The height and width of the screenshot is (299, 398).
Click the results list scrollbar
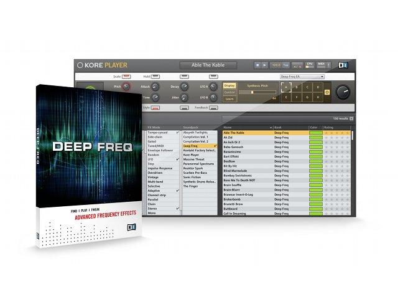pyautogui.click(x=353, y=135)
